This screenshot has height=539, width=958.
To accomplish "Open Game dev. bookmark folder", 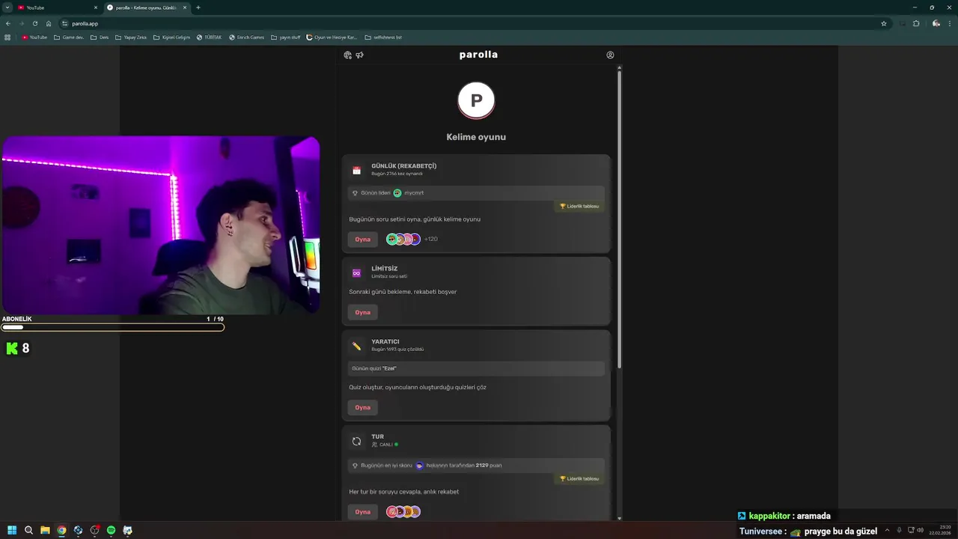I will click(x=69, y=37).
